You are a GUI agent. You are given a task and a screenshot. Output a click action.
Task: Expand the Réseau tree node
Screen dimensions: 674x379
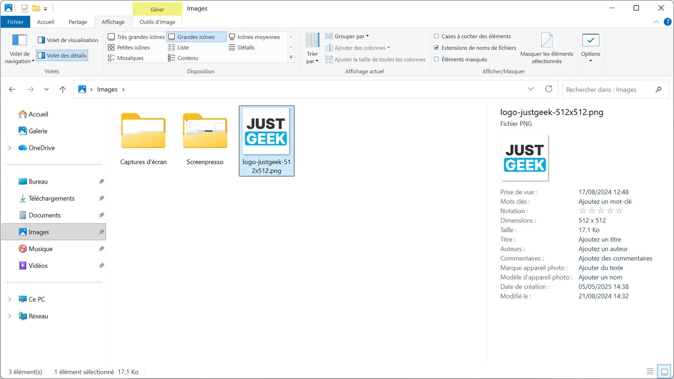point(10,316)
